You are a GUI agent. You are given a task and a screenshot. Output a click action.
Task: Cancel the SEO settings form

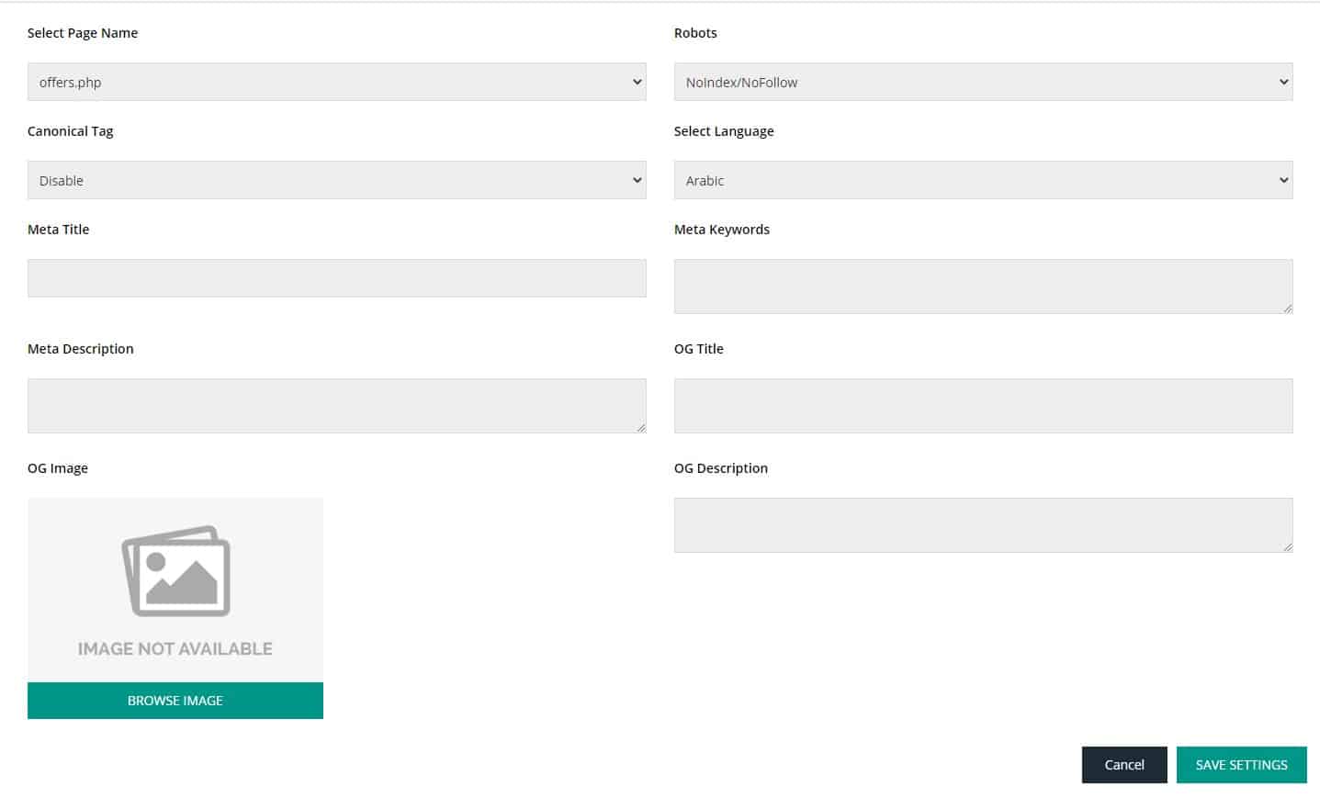click(1123, 764)
